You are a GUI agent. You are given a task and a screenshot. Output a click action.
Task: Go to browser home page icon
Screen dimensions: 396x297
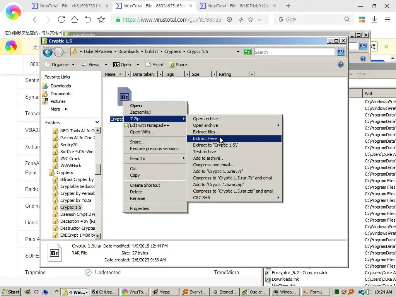[75, 19]
